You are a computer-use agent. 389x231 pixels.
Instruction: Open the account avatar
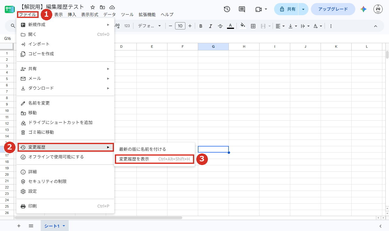click(378, 9)
